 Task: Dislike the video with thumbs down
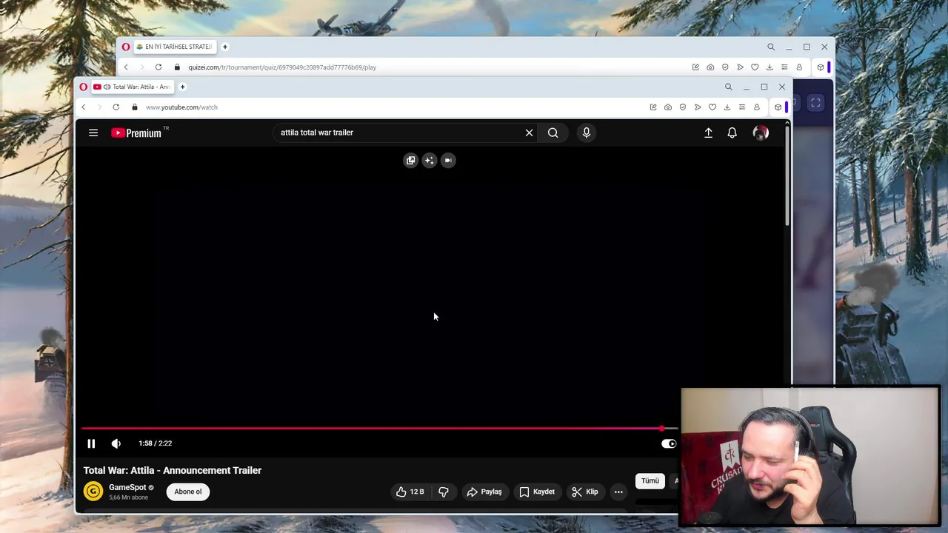[x=444, y=492]
